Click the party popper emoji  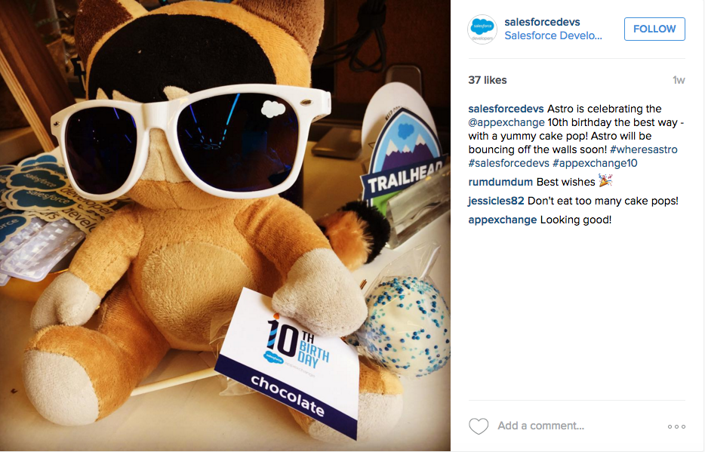coord(605,181)
